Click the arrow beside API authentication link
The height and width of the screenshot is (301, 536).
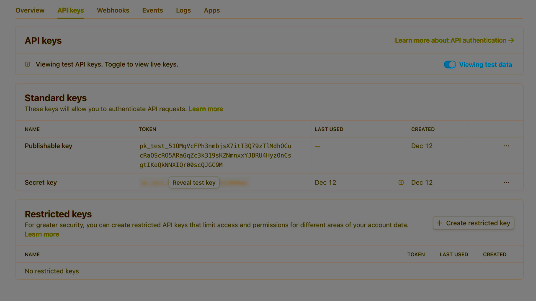(511, 40)
